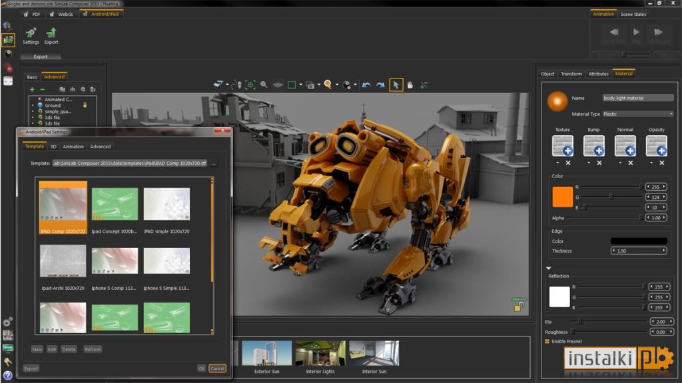Switch to the WebGL export tab

(x=62, y=15)
